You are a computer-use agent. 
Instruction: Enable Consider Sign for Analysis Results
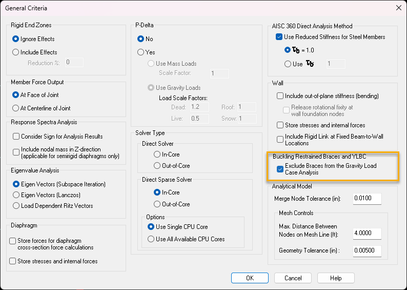click(15, 137)
